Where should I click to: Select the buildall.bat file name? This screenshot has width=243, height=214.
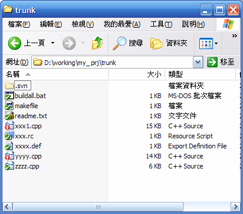[30, 96]
